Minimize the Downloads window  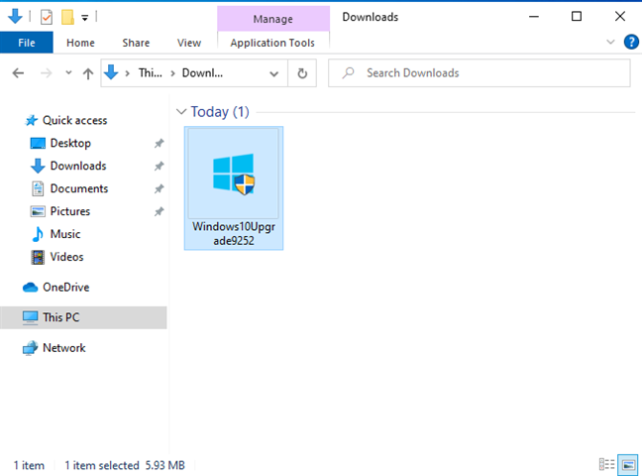coord(533,17)
